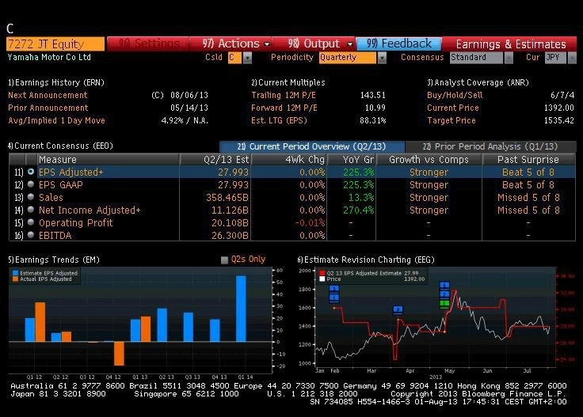
Task: Open 6) Estimate Revision Charting (EEG)
Action: coord(366,260)
